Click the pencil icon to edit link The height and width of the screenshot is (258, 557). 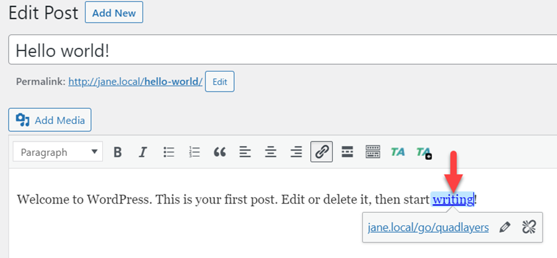(505, 227)
